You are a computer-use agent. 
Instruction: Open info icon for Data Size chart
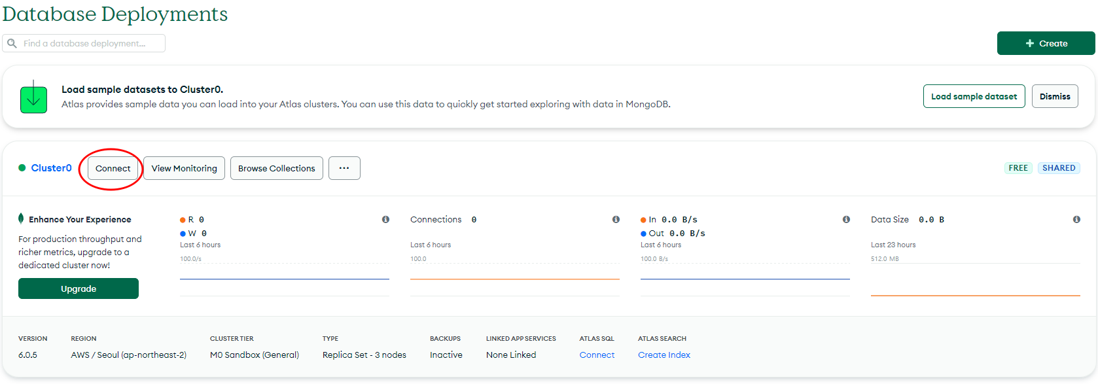coord(1076,220)
